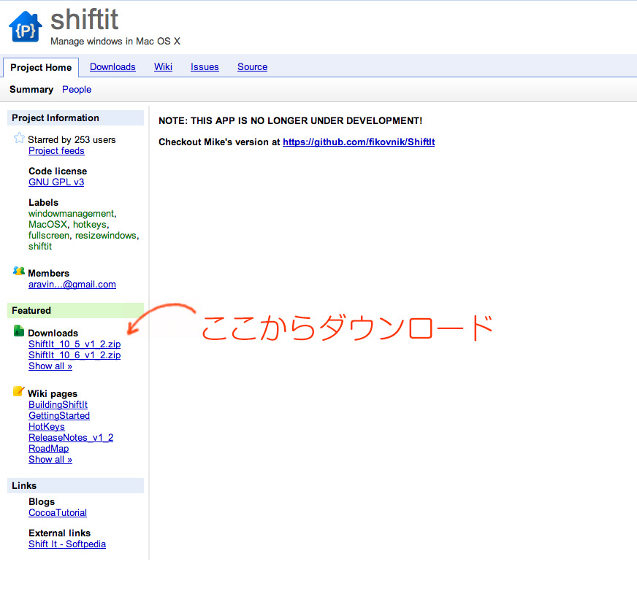
Task: Click the shiftit label
Action: pos(40,246)
